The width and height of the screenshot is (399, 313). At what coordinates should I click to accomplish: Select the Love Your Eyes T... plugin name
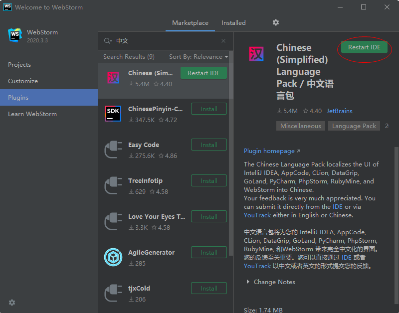point(157,217)
